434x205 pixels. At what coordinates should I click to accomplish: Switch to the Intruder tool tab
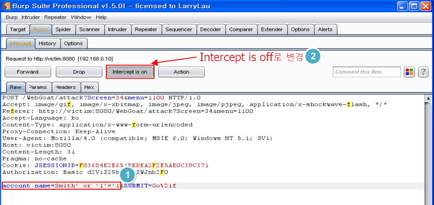pyautogui.click(x=118, y=29)
